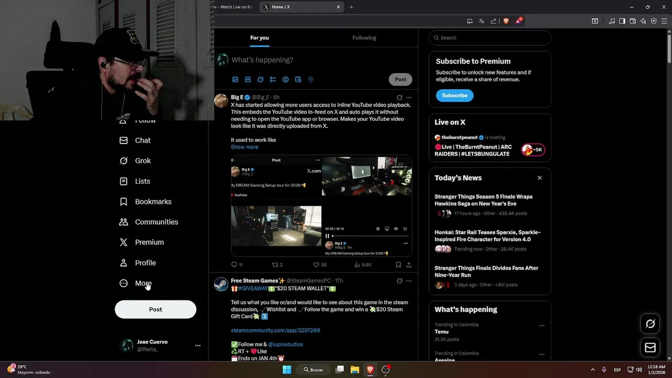
Task: Ask Grok about Free Steam Games post
Action: click(400, 281)
